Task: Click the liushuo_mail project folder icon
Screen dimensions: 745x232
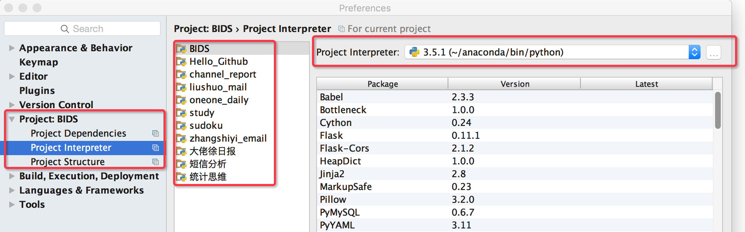Action: click(181, 87)
